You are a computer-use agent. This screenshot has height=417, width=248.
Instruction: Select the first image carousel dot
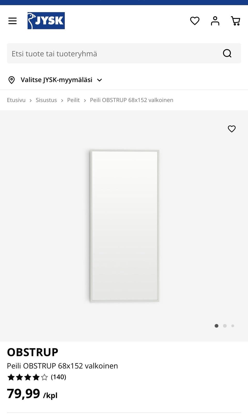pyautogui.click(x=216, y=326)
